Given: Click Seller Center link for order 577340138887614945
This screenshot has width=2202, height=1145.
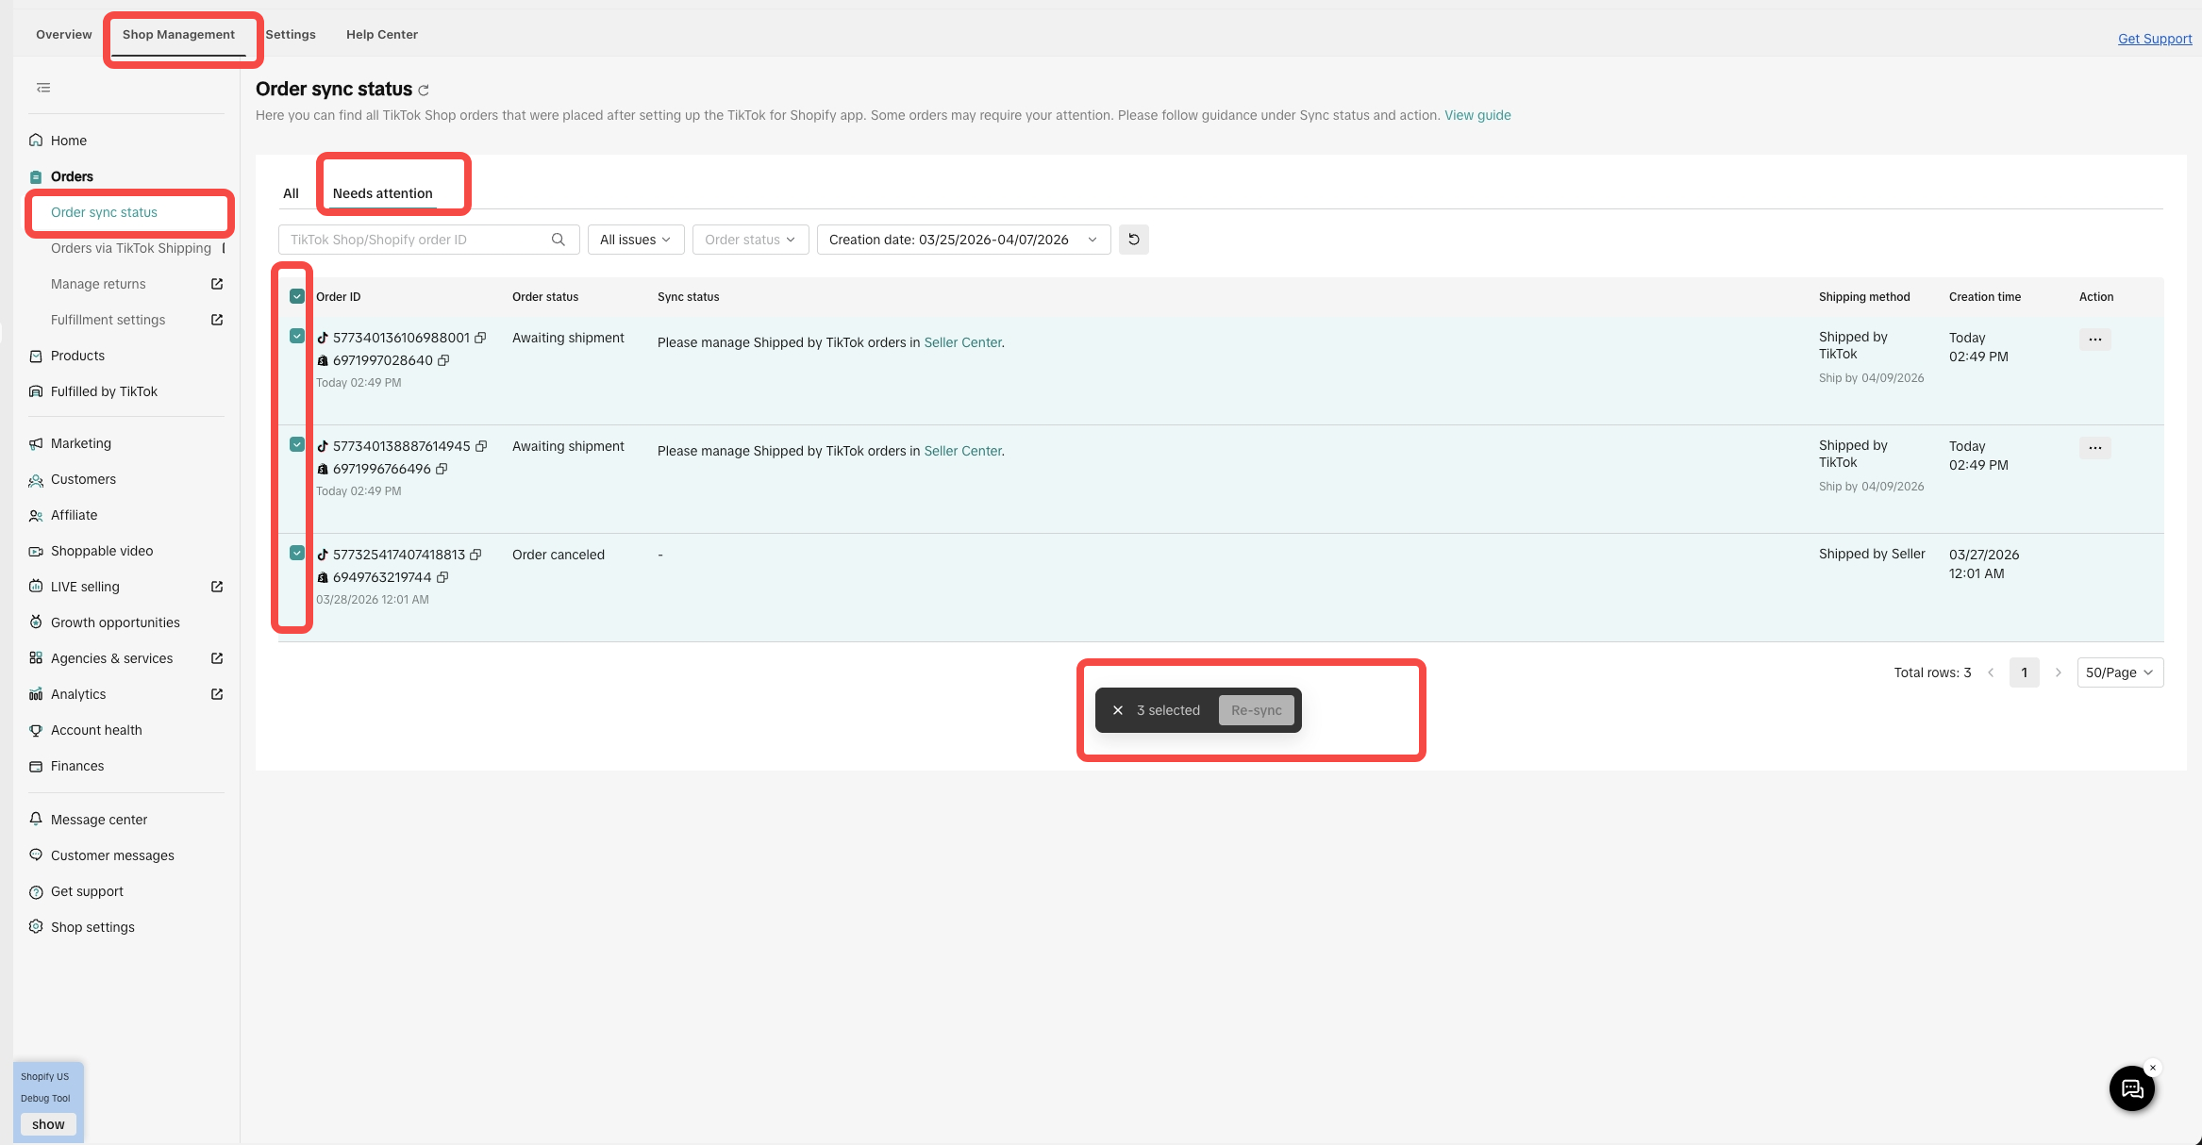Looking at the screenshot, I should (x=962, y=451).
